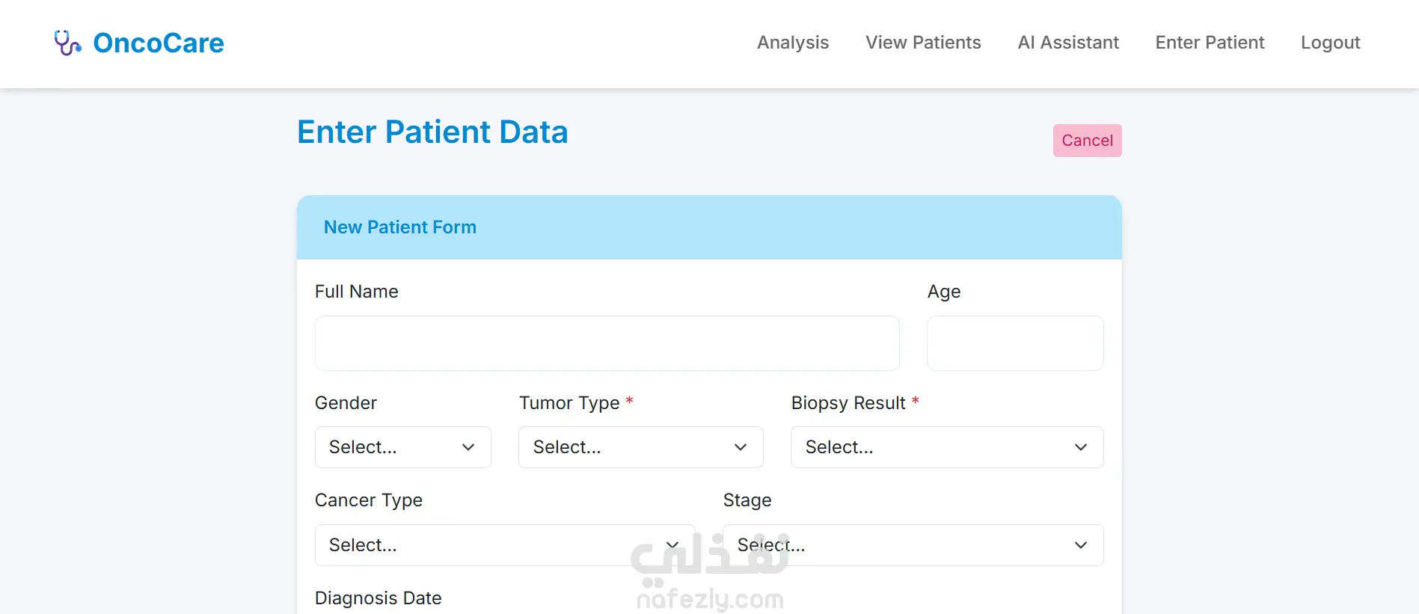Click the OncoCare stethoscope logo icon
This screenshot has height=614, width=1419.
(x=67, y=43)
